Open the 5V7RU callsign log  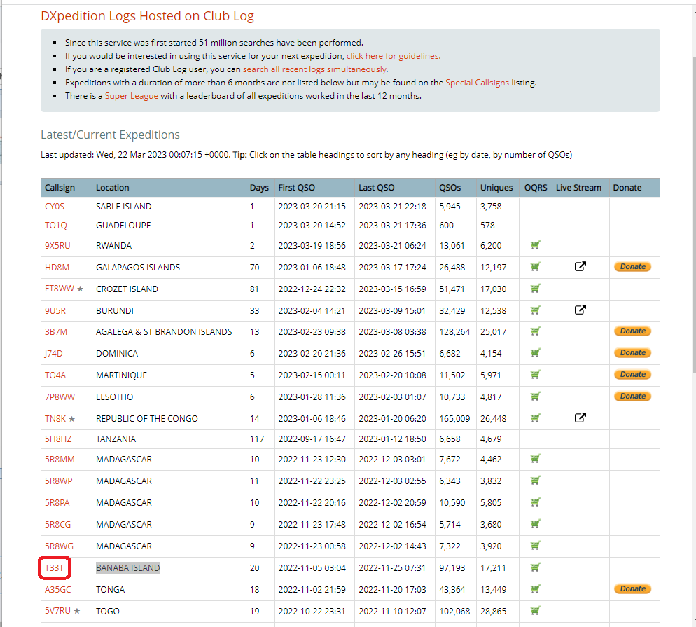[x=57, y=611]
